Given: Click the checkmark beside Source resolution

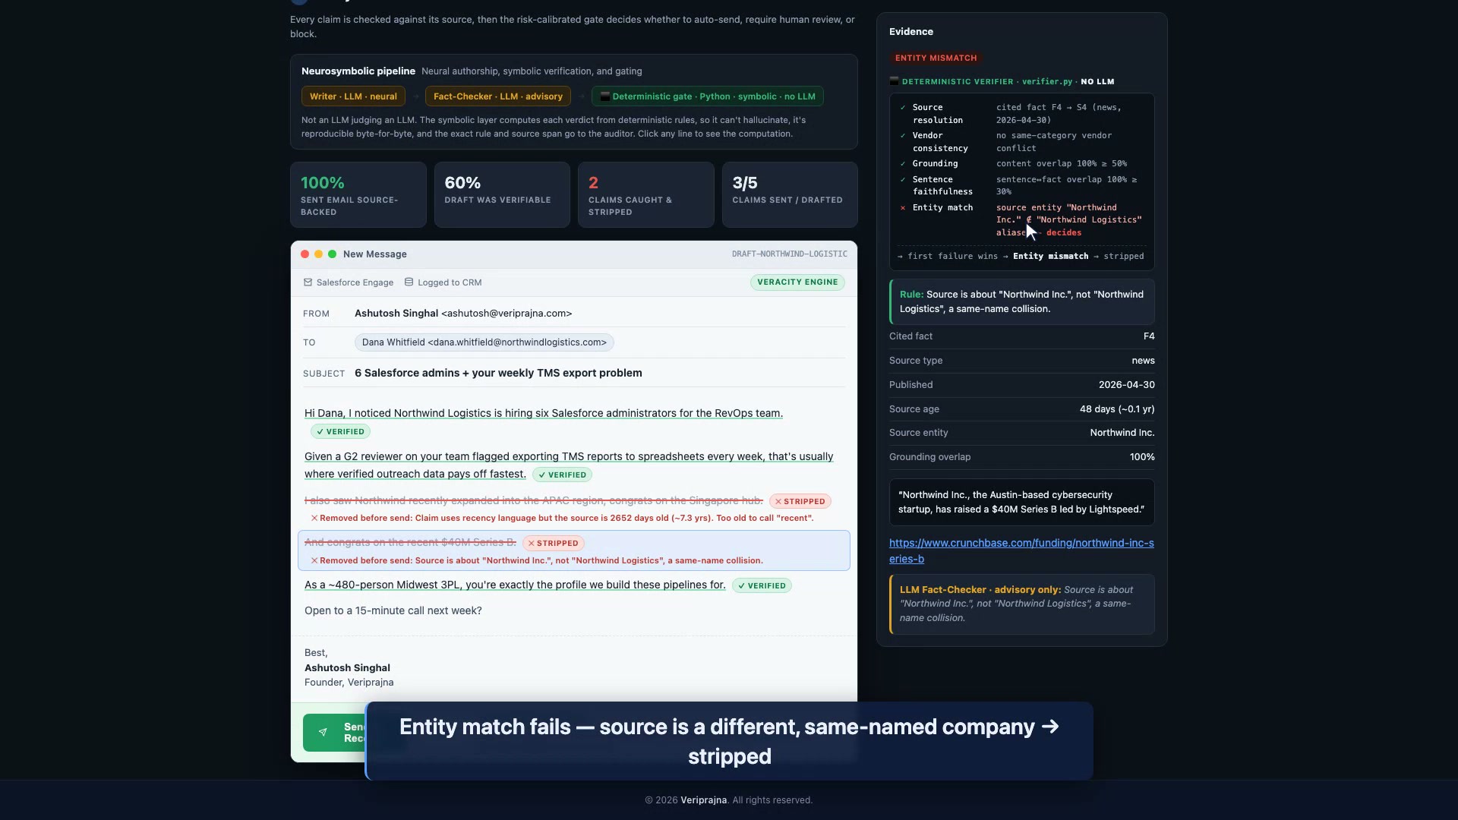Looking at the screenshot, I should pos(903,108).
